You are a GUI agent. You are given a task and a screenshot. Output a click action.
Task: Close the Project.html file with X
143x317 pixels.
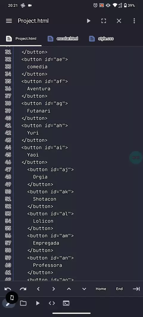pyautogui.click(x=119, y=21)
